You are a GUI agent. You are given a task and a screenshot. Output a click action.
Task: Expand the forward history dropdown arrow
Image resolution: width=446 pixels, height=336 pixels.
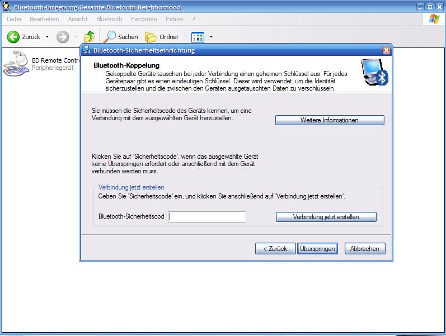(76, 37)
